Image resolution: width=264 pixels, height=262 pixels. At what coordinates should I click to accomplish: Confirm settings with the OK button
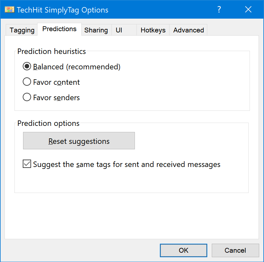tap(184, 250)
